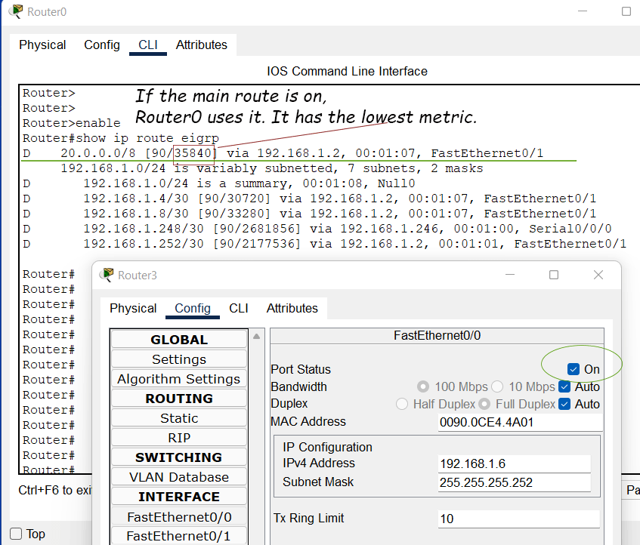Screen dimensions: 640x545
Task: Close the Router3 window
Action: [x=598, y=275]
